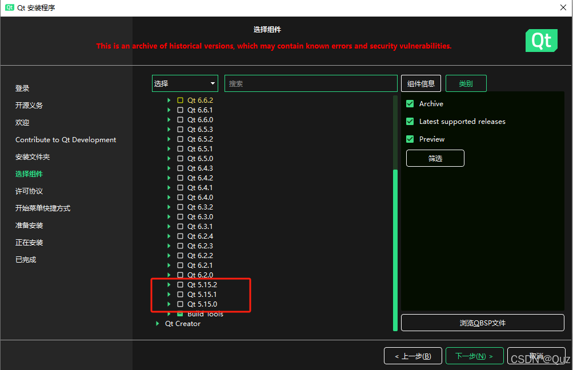Select 安装文件夹 step in sidebar

tap(33, 156)
